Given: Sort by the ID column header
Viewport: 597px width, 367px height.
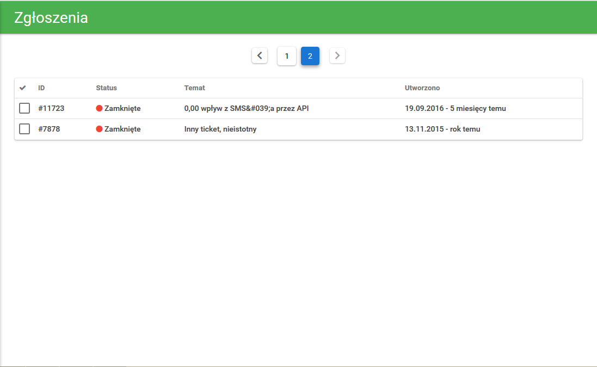Looking at the screenshot, I should 41,88.
